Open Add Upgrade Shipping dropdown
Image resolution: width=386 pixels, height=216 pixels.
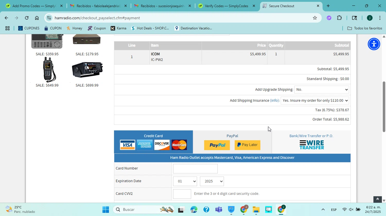pos(321,90)
